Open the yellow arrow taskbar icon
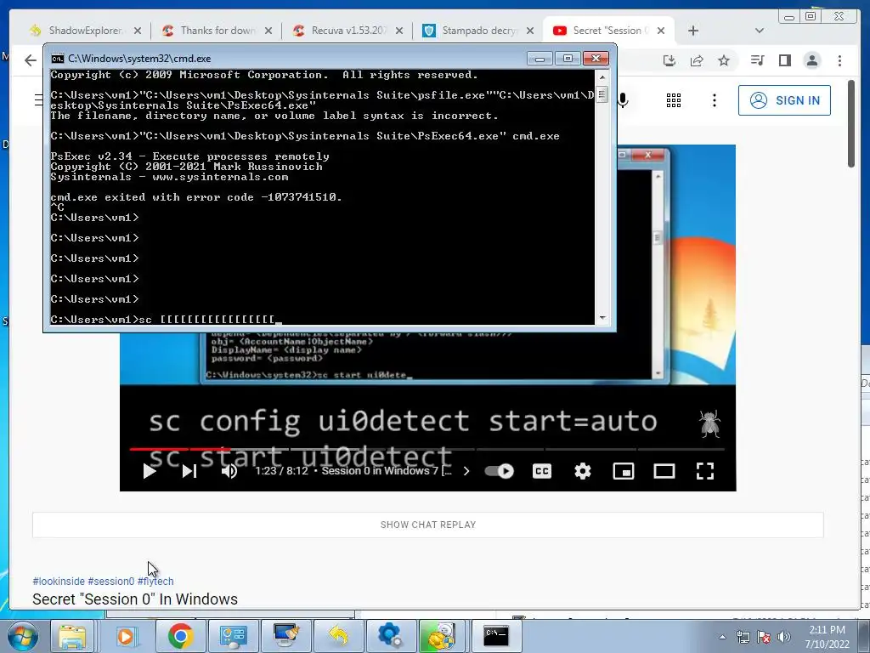The width and height of the screenshot is (870, 653). coord(338,636)
